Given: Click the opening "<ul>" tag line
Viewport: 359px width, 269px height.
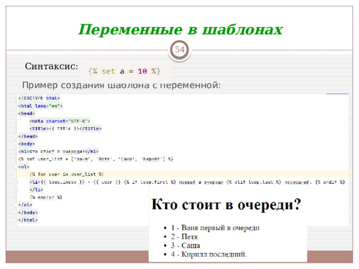Looking at the screenshot, I should coord(24,167).
